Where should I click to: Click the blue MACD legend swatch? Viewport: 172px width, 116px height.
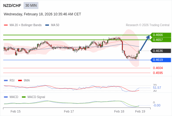pos(6,97)
